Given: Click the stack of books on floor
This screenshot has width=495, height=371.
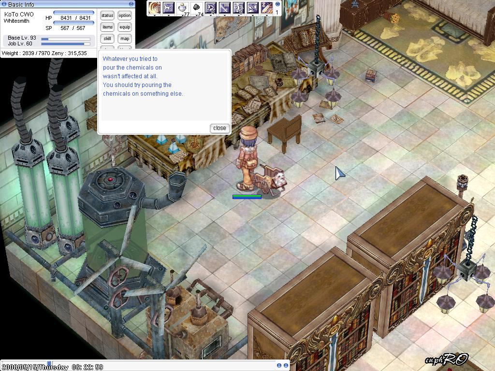Looking at the screenshot, I should tap(371, 76).
